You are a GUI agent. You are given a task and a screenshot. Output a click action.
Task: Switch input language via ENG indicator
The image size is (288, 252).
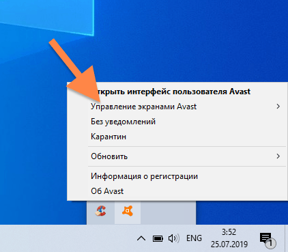pyautogui.click(x=194, y=238)
